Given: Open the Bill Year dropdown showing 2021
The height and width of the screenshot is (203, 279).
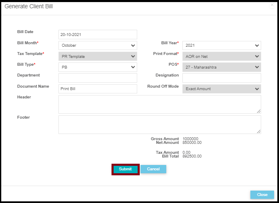Looking at the screenshot, I should pyautogui.click(x=222, y=45).
